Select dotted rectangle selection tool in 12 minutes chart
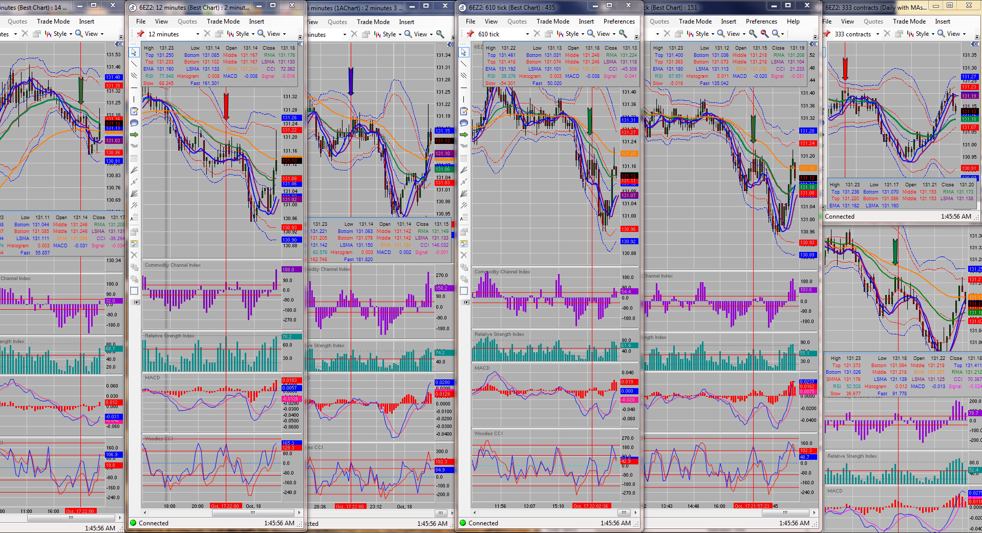 pyautogui.click(x=134, y=291)
